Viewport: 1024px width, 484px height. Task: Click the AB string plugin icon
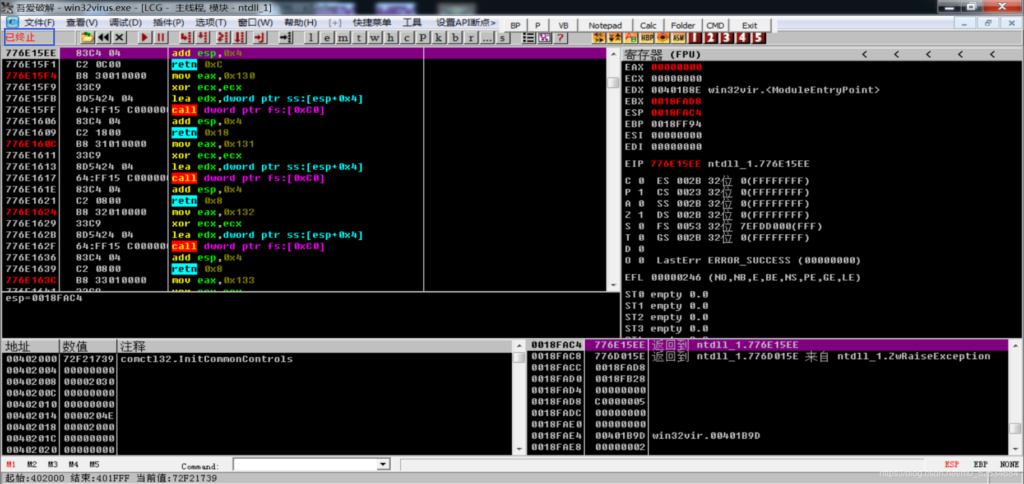tap(631, 38)
